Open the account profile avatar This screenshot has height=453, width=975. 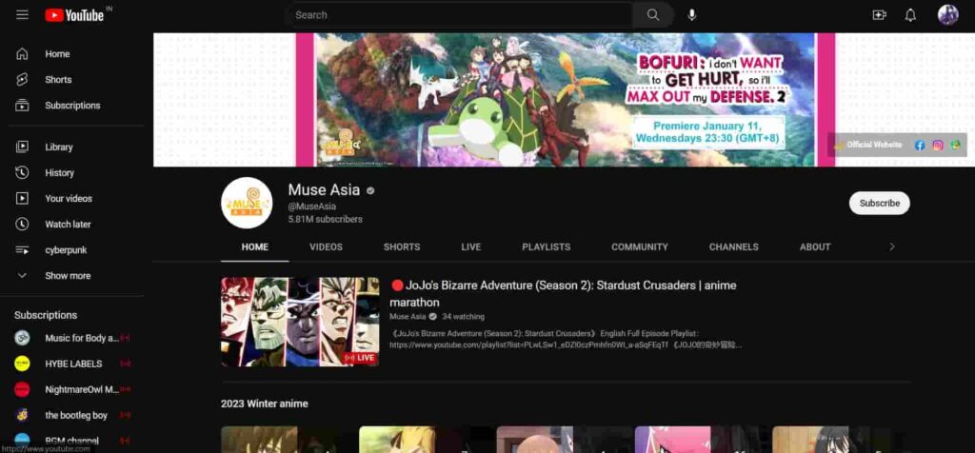(x=948, y=15)
